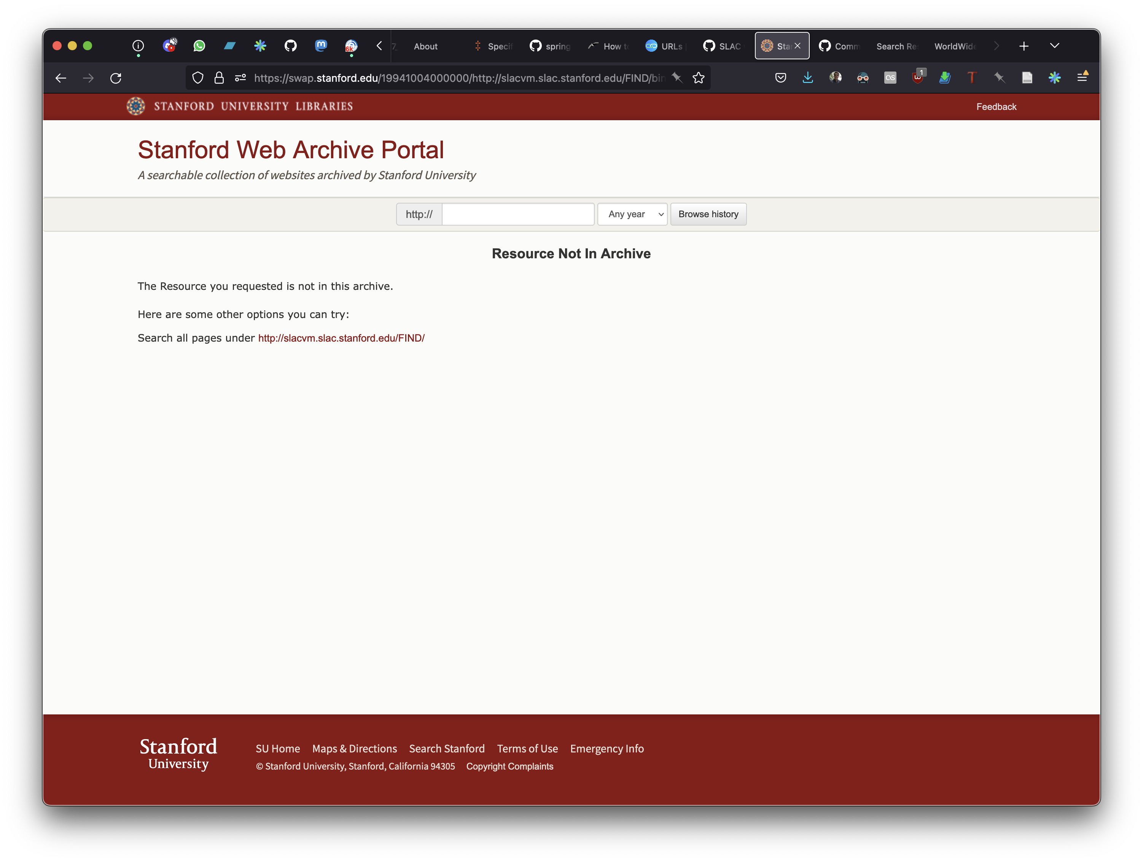The width and height of the screenshot is (1143, 862).
Task: Bookmark this page with the star icon
Action: click(699, 78)
